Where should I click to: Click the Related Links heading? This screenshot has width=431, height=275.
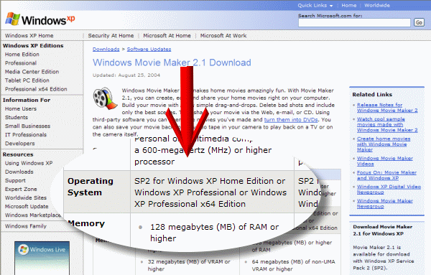(x=372, y=95)
